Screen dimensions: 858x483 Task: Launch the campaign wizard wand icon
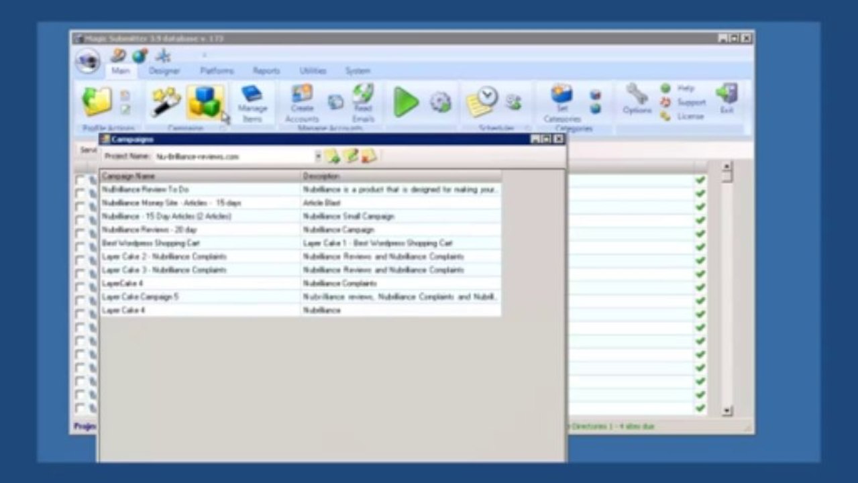click(165, 101)
